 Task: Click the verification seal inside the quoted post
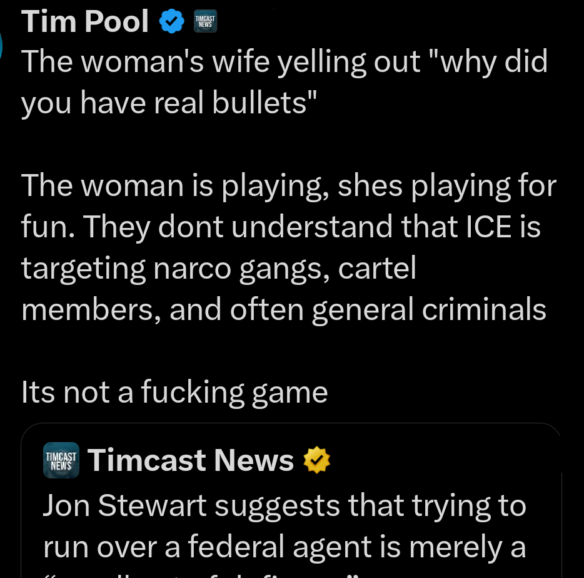point(318,460)
